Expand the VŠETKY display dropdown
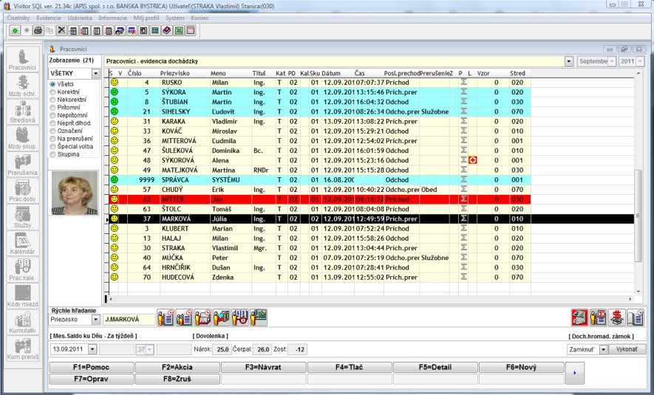654x395 pixels. point(95,74)
